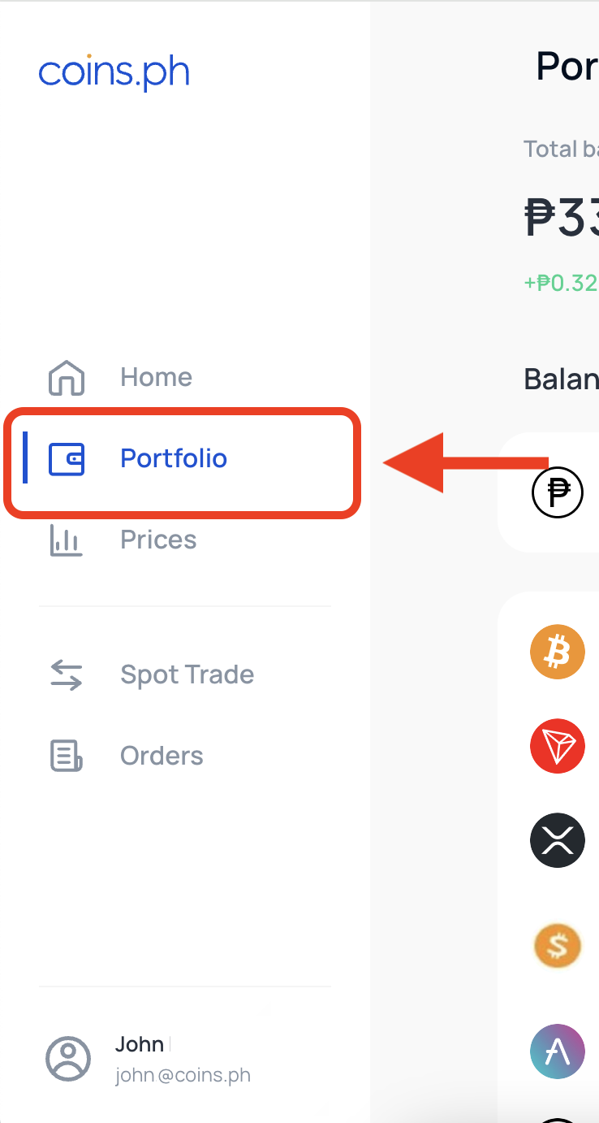Navigate to Spot Trade
Screen dimensions: 599x1123
coord(187,675)
